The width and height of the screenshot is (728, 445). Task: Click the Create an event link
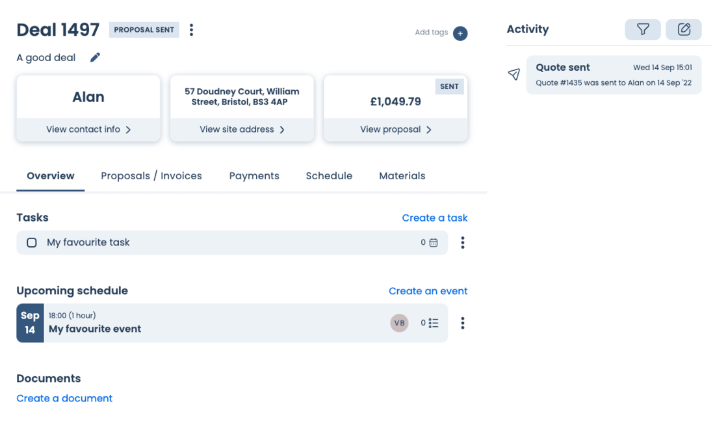pos(428,291)
